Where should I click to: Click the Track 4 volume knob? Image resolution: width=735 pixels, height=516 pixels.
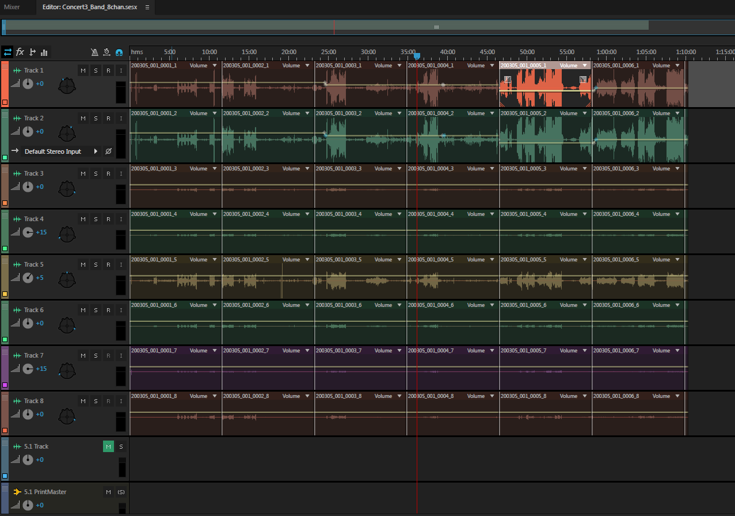(28, 233)
